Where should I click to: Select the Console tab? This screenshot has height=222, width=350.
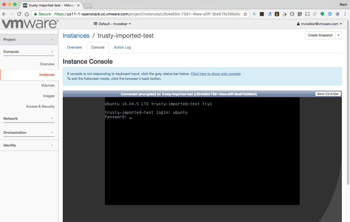98,47
